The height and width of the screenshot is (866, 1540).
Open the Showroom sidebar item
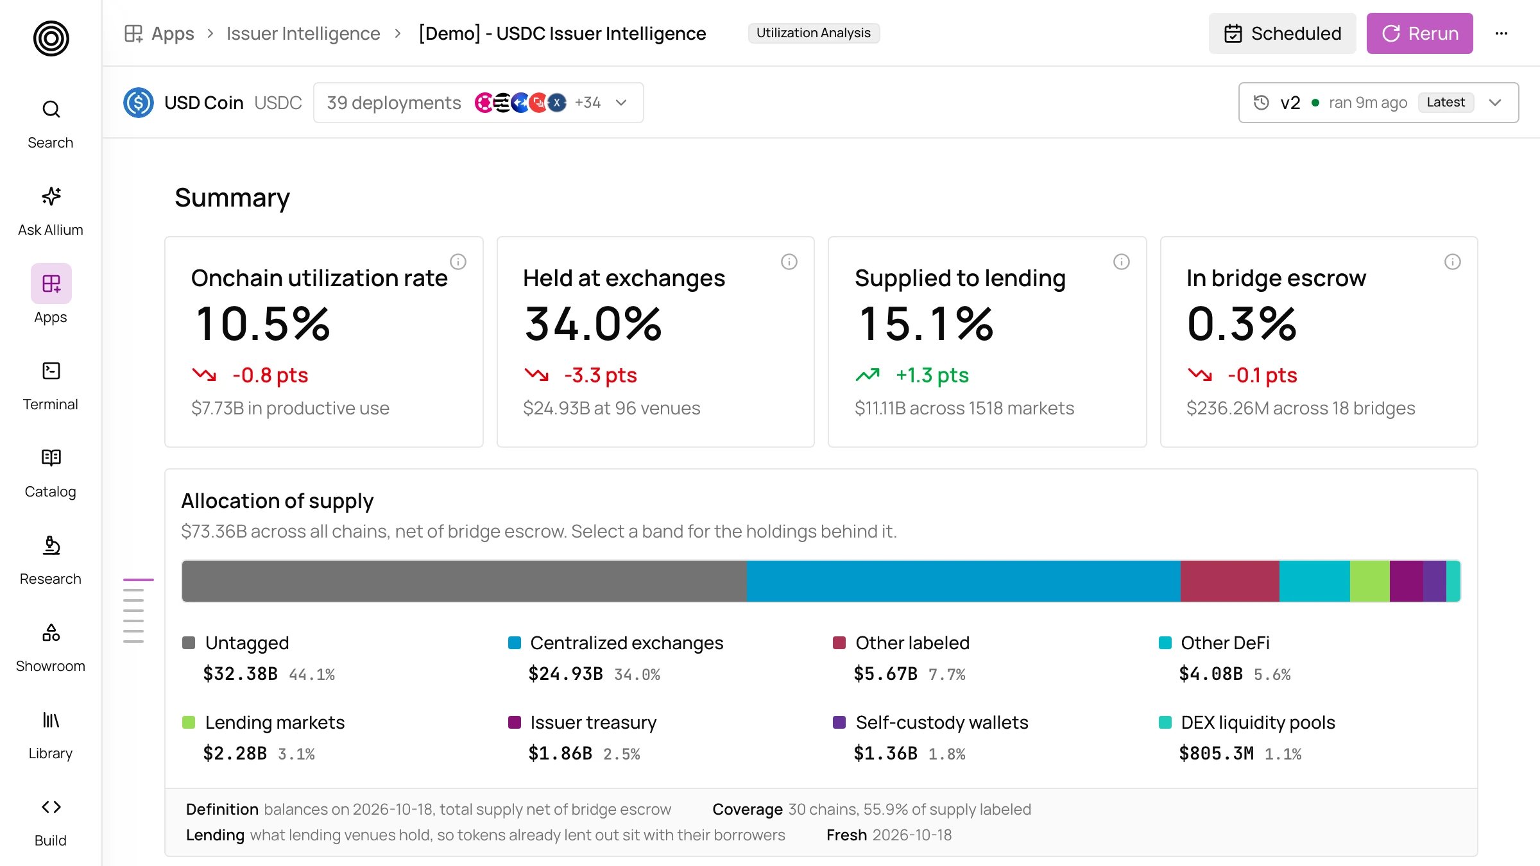(51, 648)
